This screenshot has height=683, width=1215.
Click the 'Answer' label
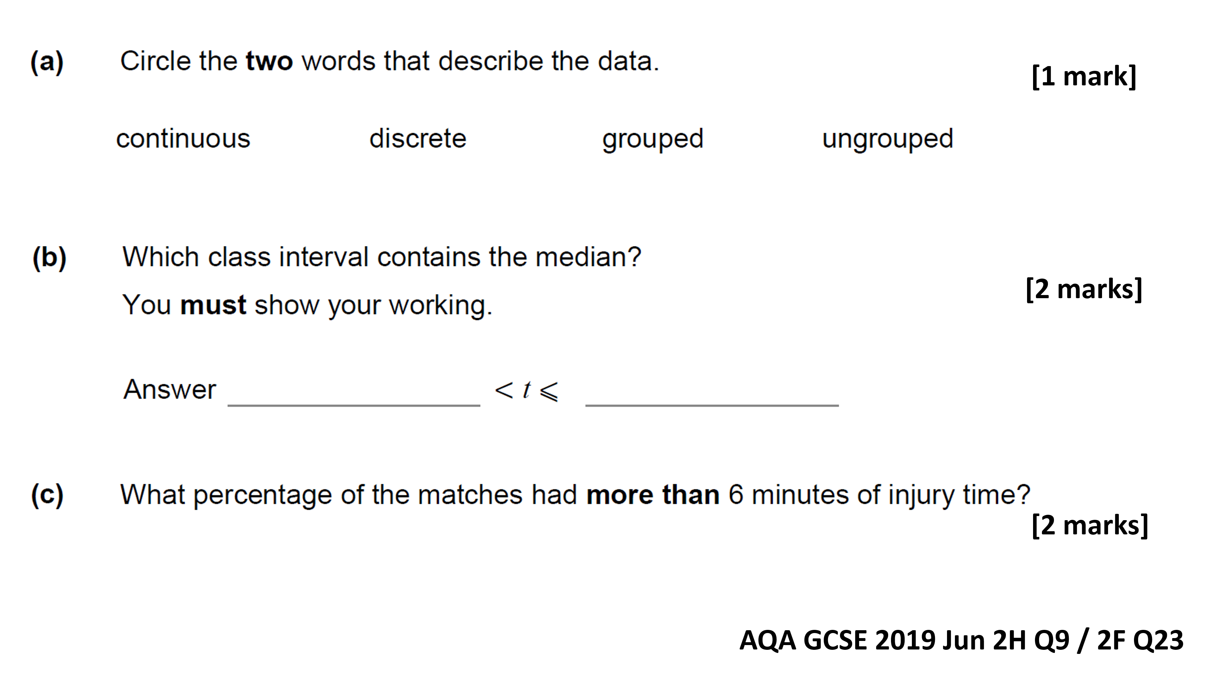[x=169, y=390]
